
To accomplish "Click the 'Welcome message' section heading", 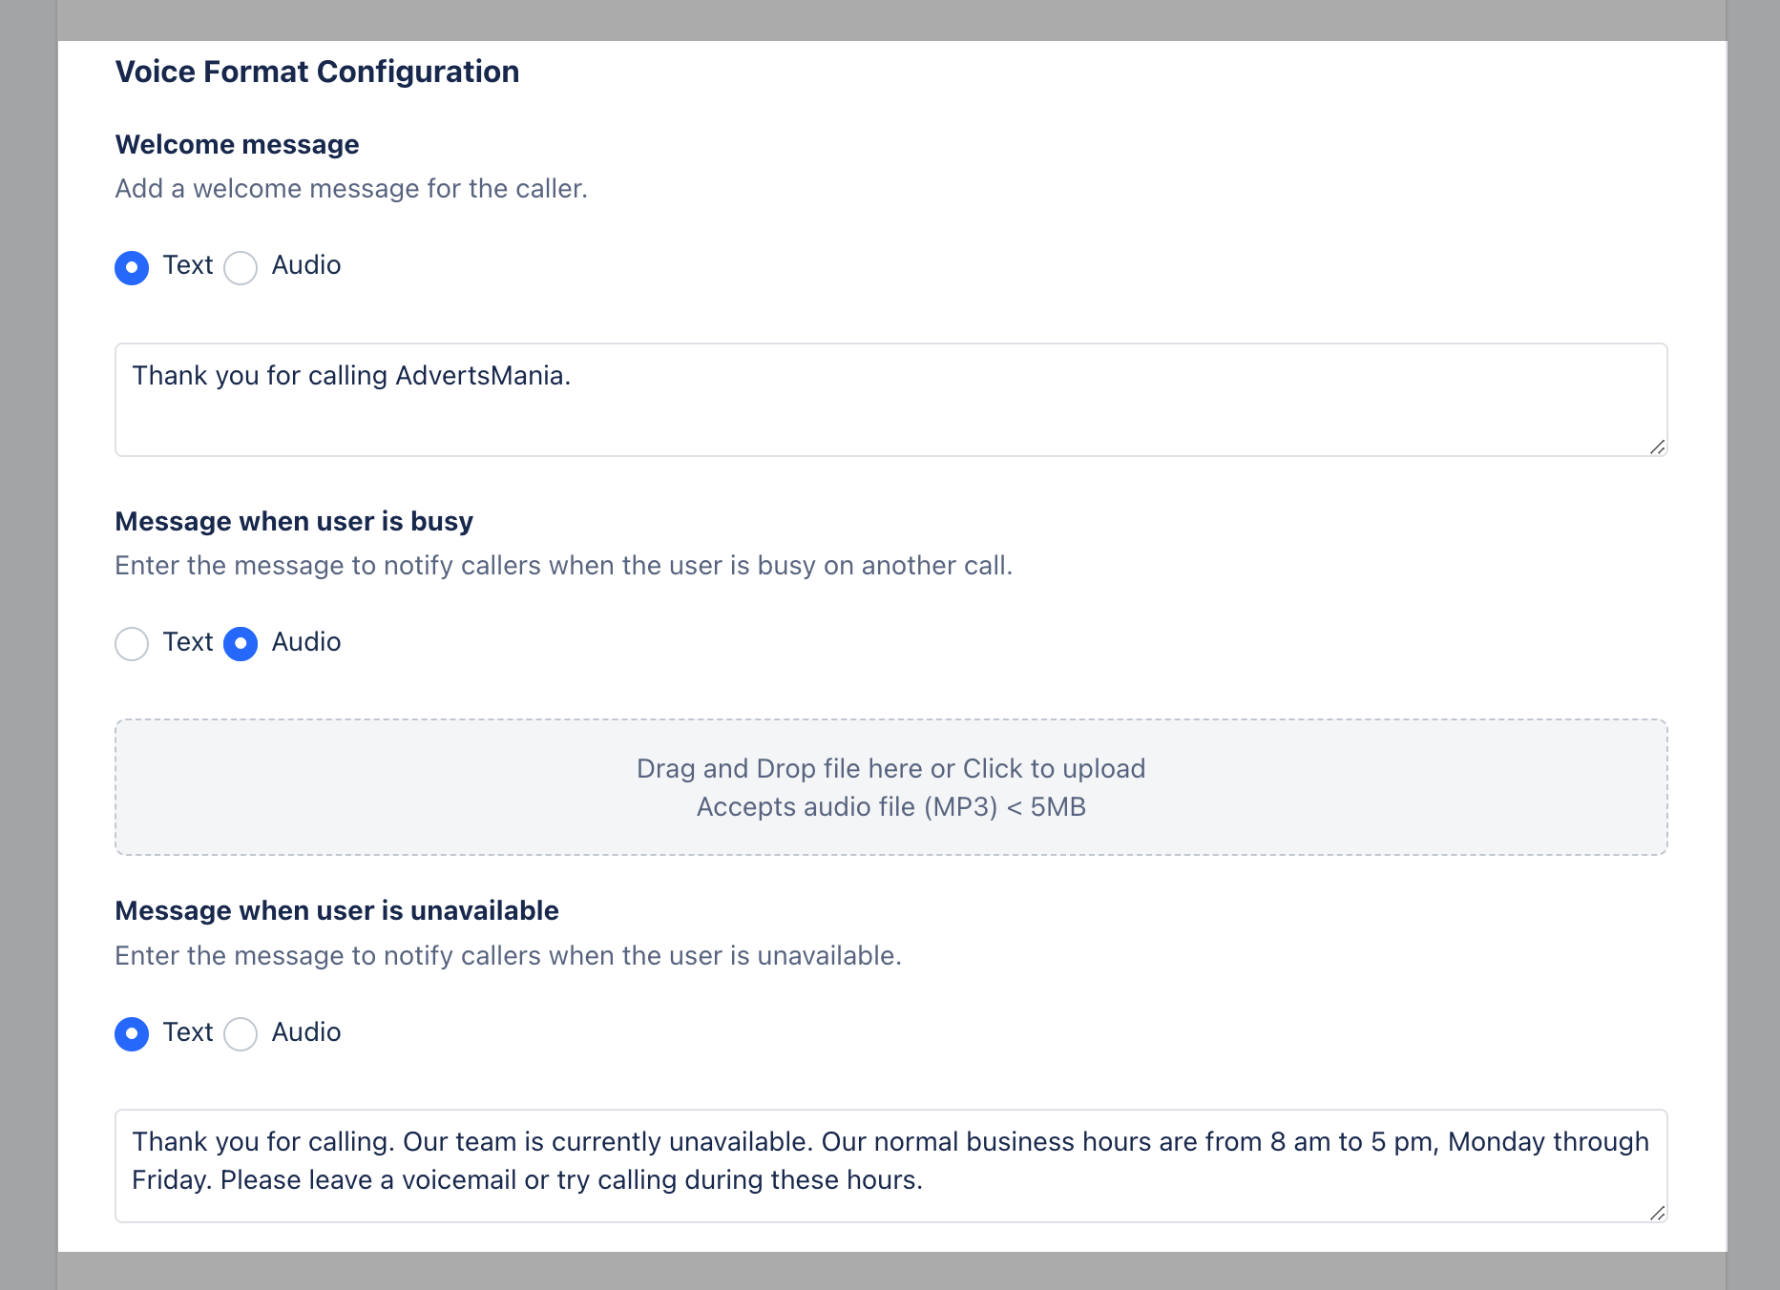I will [237, 144].
